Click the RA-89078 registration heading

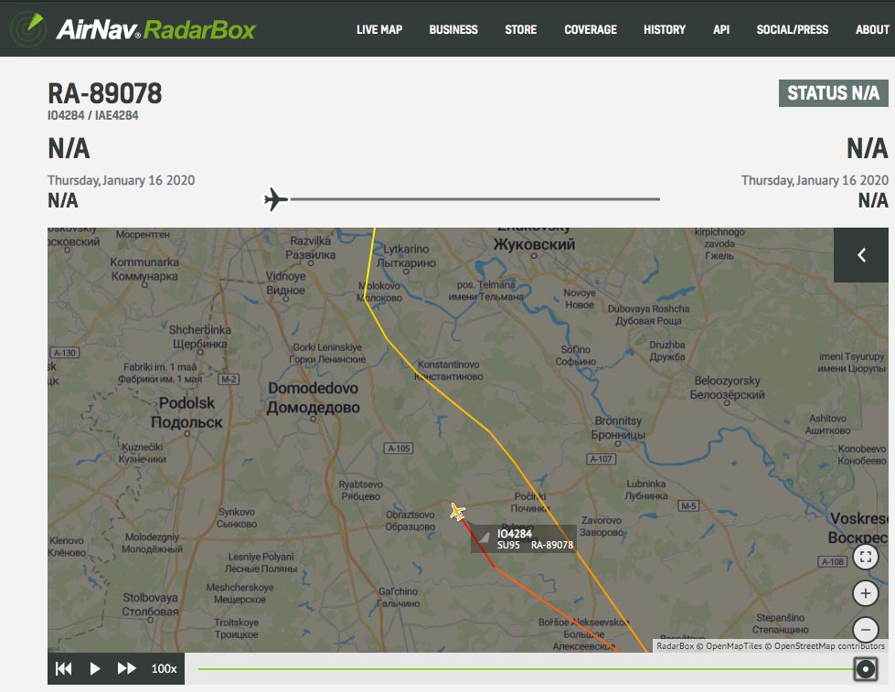105,93
